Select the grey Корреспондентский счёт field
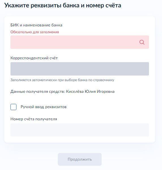162x170 pixels. [x=80, y=69]
